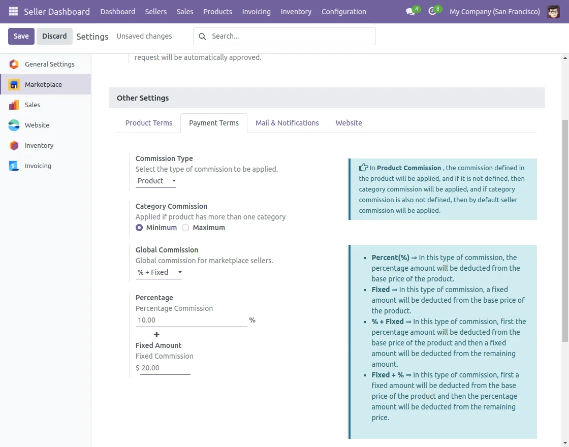The height and width of the screenshot is (447, 569).
Task: Expand the Commission Type dropdown
Action: click(156, 181)
